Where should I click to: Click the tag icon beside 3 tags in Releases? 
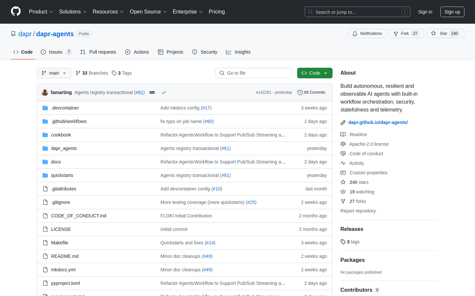[343, 242]
